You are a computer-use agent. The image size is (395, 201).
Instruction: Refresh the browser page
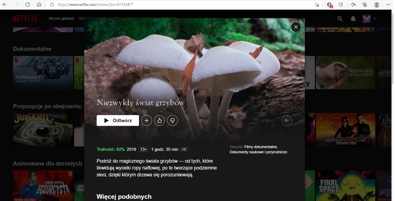28,4
